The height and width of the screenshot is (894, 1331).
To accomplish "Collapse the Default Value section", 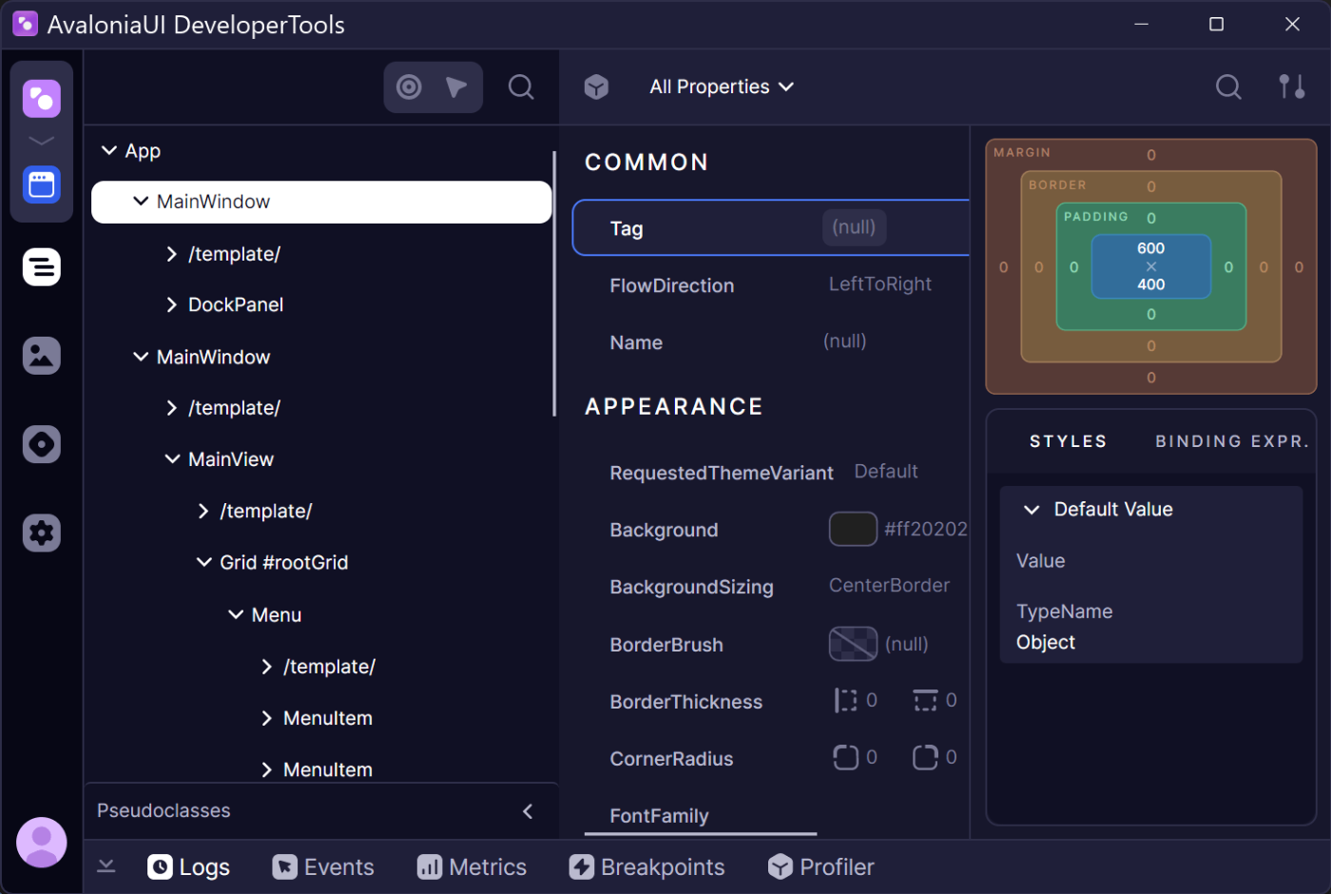I will pyautogui.click(x=1032, y=510).
